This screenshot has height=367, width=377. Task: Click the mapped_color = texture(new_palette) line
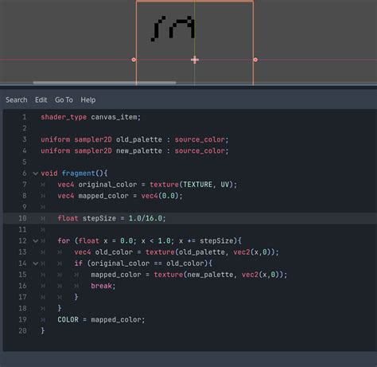click(189, 275)
